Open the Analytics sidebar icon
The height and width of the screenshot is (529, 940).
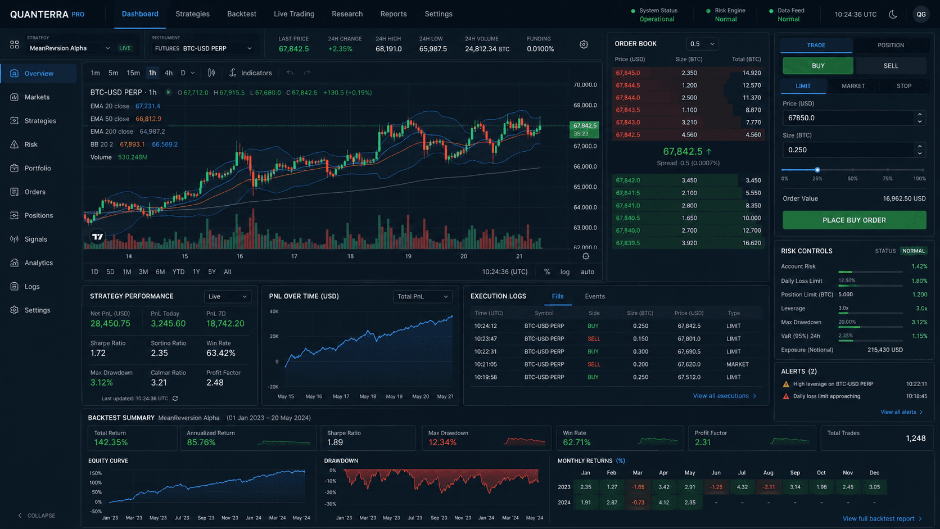click(x=15, y=263)
